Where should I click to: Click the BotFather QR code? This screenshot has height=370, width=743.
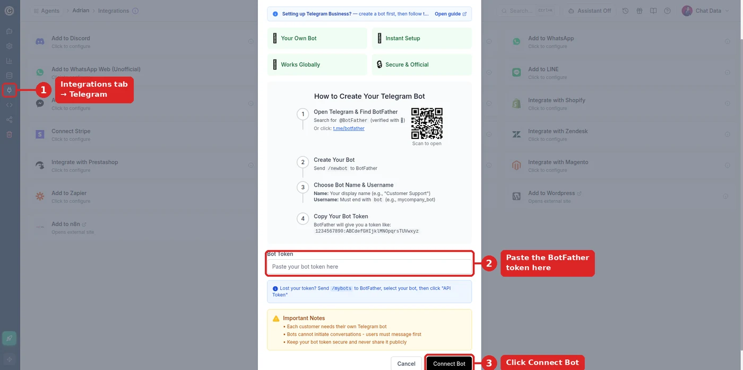tap(427, 123)
